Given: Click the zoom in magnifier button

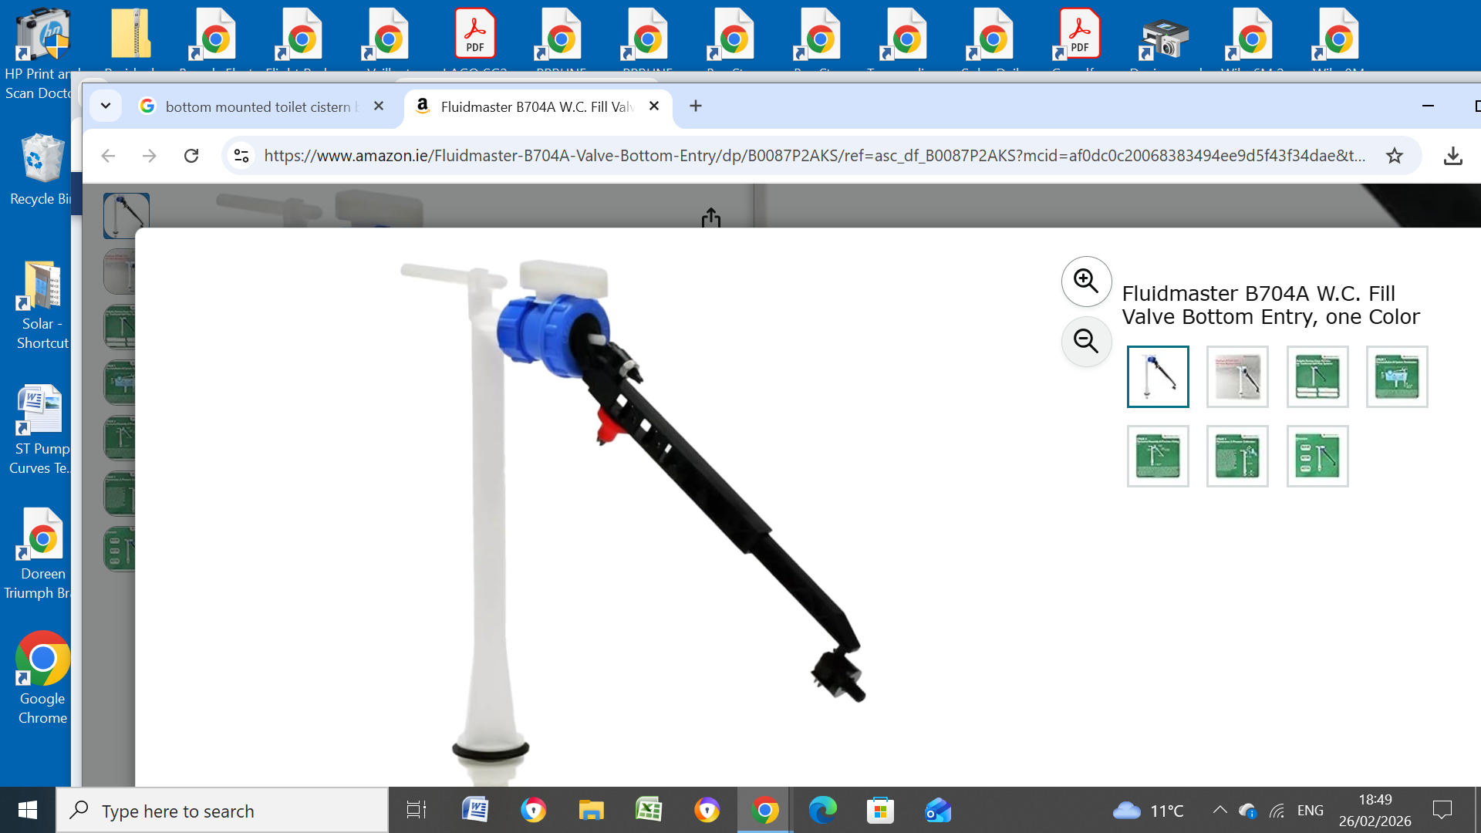Looking at the screenshot, I should tap(1086, 282).
